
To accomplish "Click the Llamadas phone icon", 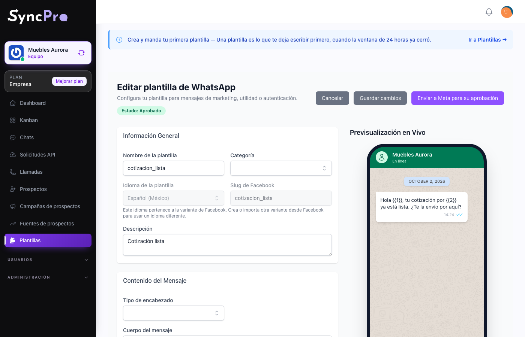I will pyautogui.click(x=13, y=172).
